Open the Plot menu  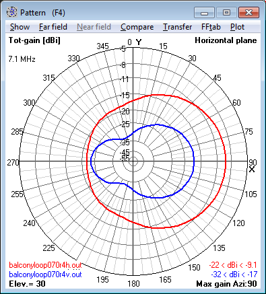(237, 27)
